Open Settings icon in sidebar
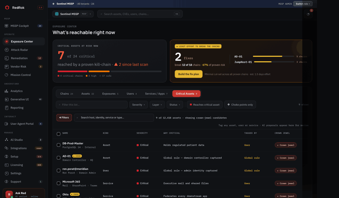This screenshot has width=339, height=198. (x=7, y=173)
